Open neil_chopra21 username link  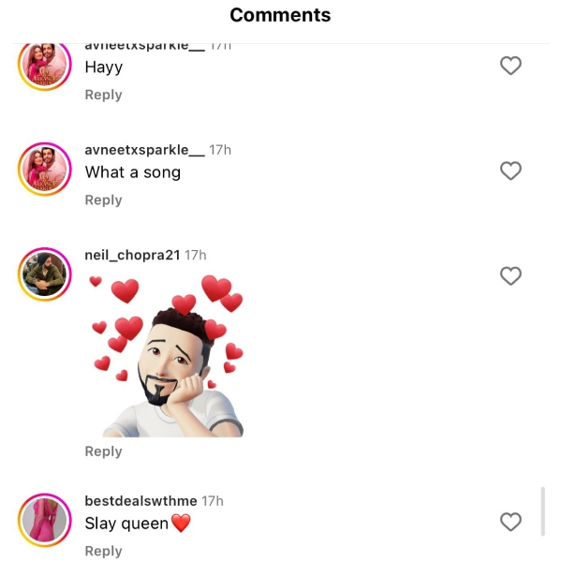pos(132,255)
